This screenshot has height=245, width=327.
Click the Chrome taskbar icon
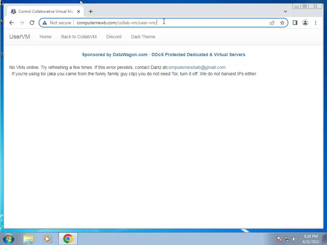(68, 239)
